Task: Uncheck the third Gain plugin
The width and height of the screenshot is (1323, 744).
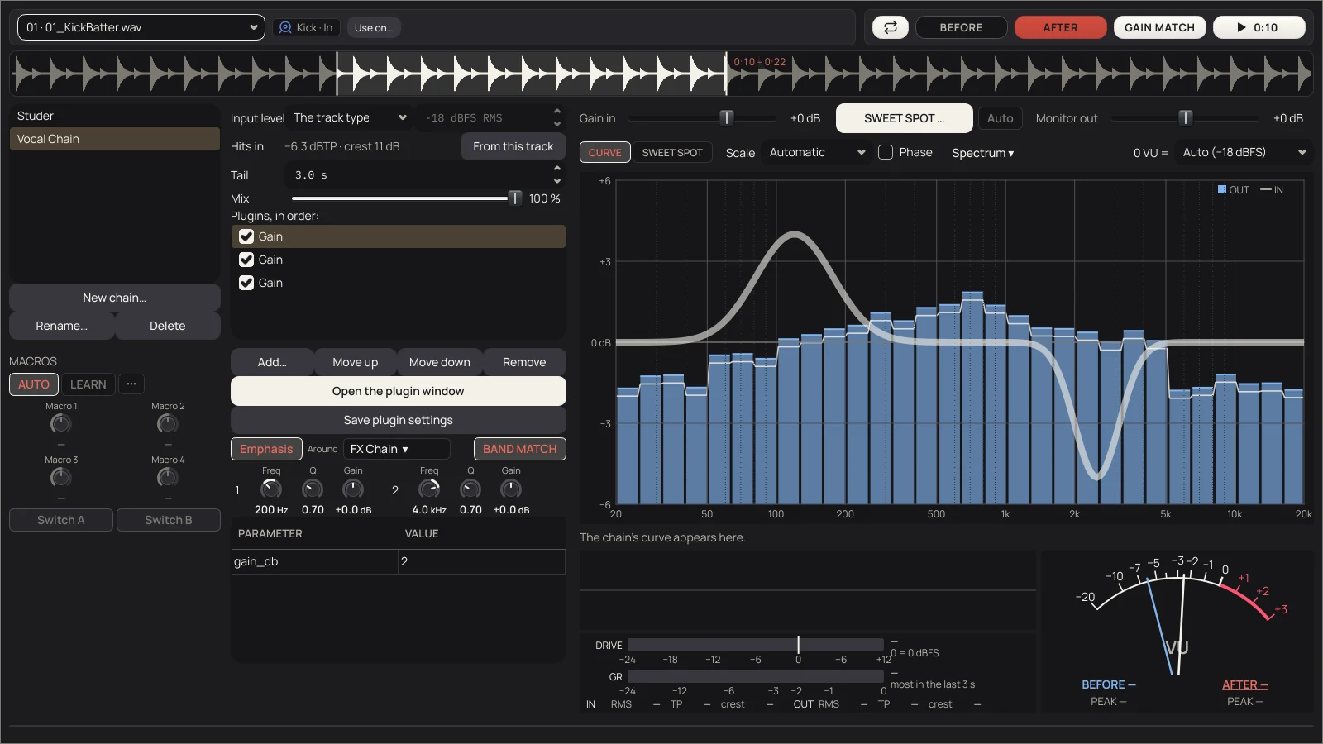Action: (x=246, y=283)
